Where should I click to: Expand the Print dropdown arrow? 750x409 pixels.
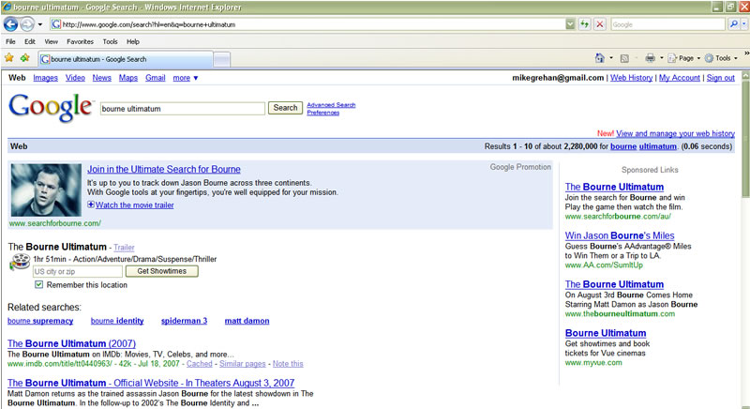pyautogui.click(x=662, y=58)
